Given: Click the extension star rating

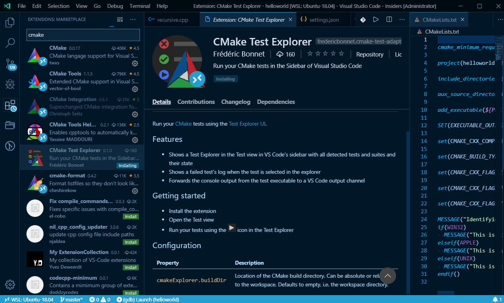Looking at the screenshot, I should tap(326, 54).
